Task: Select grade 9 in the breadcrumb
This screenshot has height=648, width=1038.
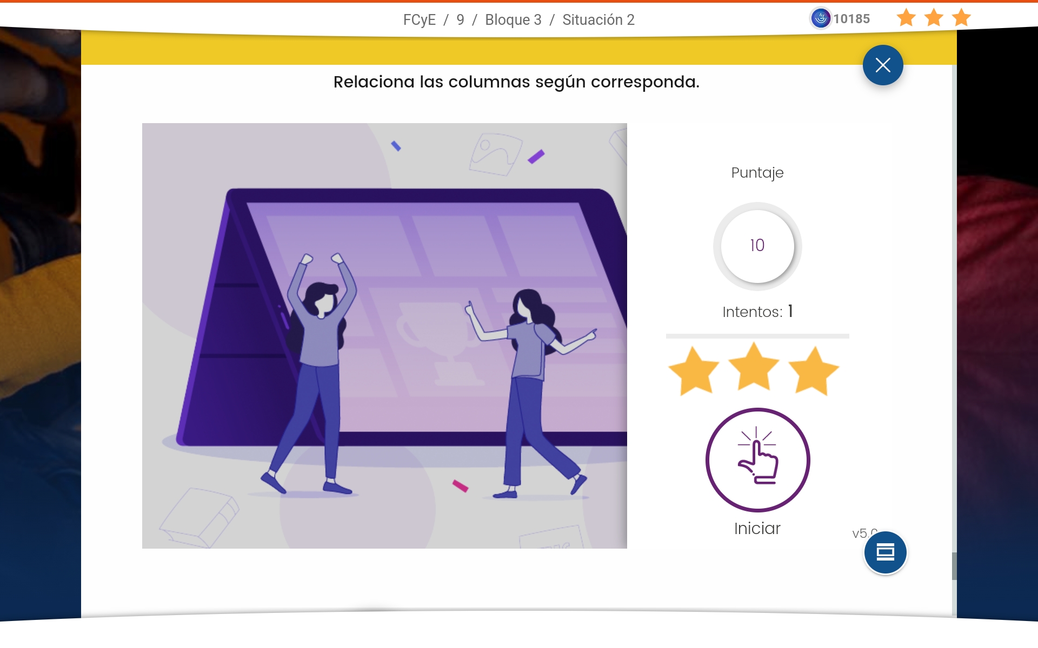Action: click(460, 20)
